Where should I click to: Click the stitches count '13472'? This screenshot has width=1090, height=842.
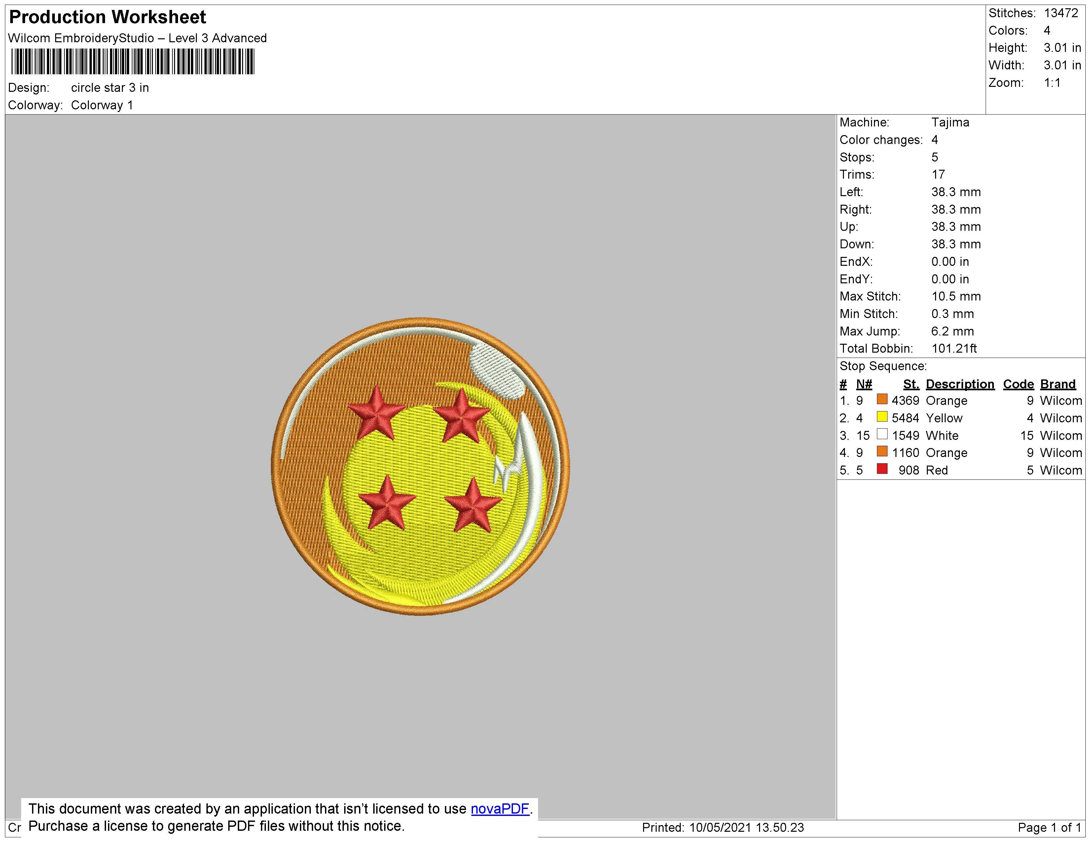pos(1061,13)
